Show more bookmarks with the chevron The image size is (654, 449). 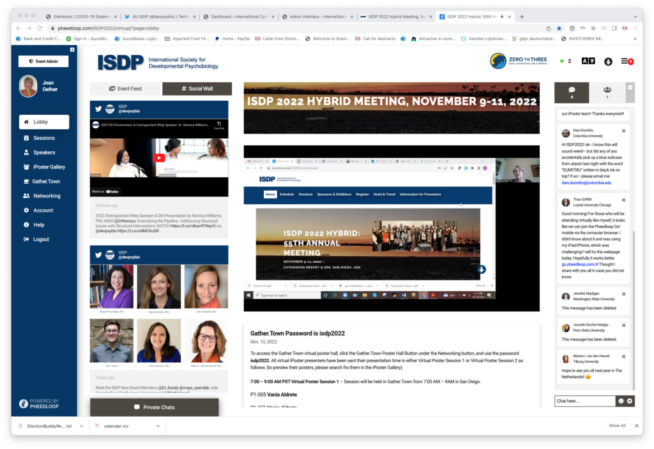click(x=635, y=39)
